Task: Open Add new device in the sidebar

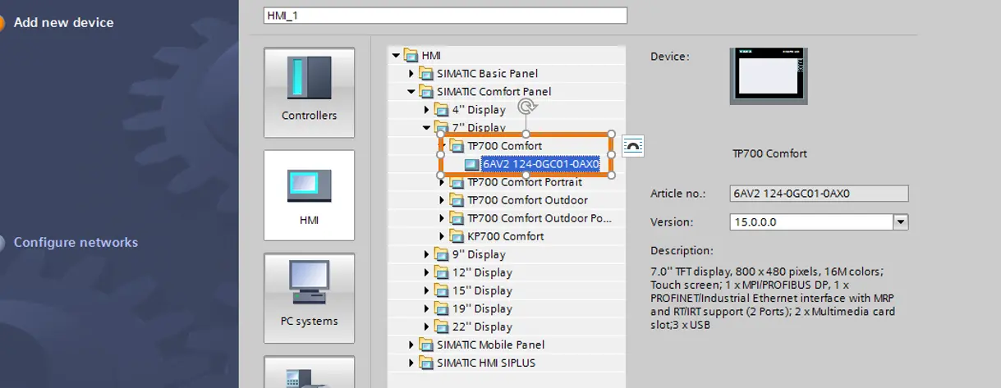Action: point(64,22)
